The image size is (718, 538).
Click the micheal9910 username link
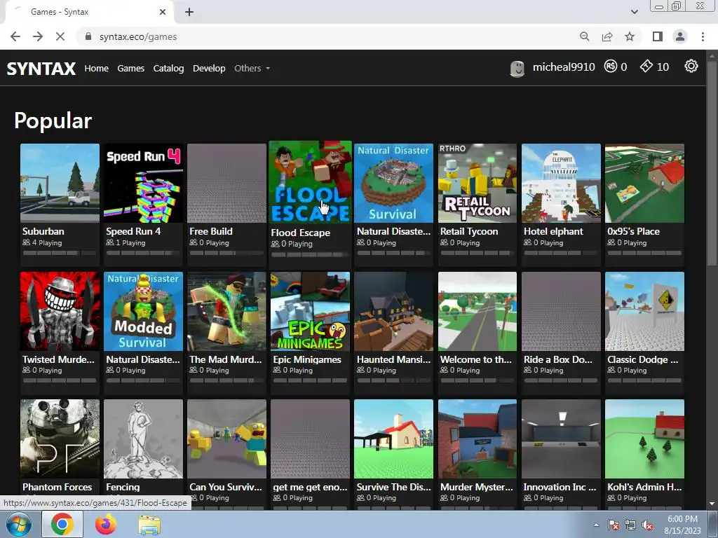564,67
